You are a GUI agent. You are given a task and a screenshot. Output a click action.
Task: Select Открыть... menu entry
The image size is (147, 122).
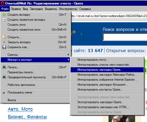click(35, 37)
